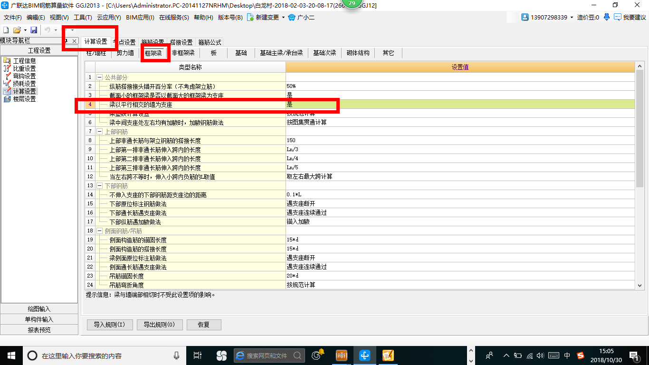Screen dimensions: 649x365
Task: Click the Windows Start button
Action: [x=11, y=355]
